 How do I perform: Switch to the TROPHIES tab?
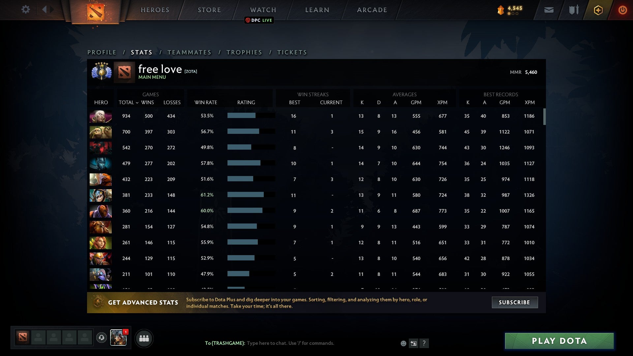[244, 52]
